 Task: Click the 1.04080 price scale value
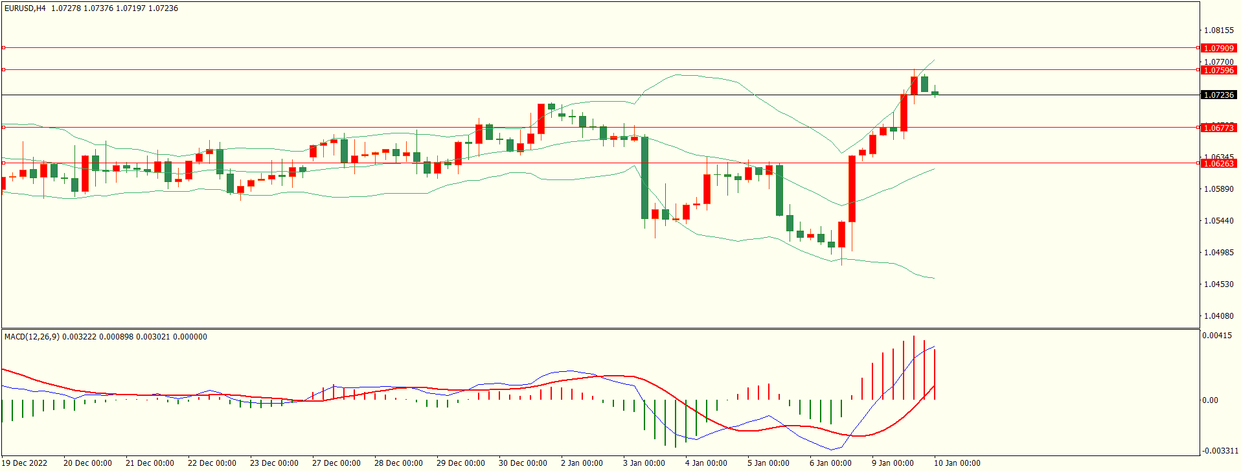point(1219,316)
